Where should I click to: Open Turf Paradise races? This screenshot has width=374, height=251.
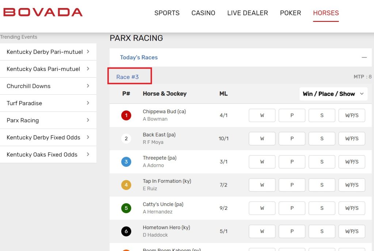coord(48,103)
